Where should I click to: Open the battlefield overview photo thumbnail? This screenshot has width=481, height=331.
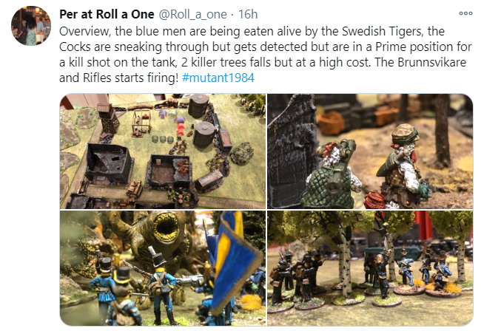pyautogui.click(x=163, y=151)
